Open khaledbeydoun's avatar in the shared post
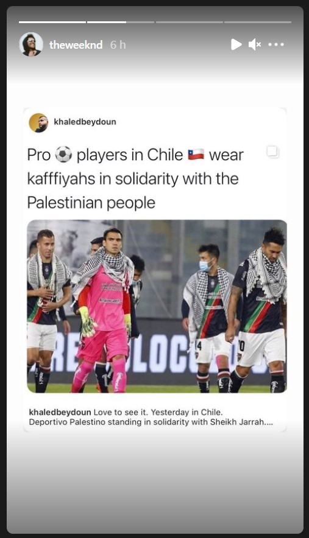Screen dimensions: 309x538 [38, 122]
